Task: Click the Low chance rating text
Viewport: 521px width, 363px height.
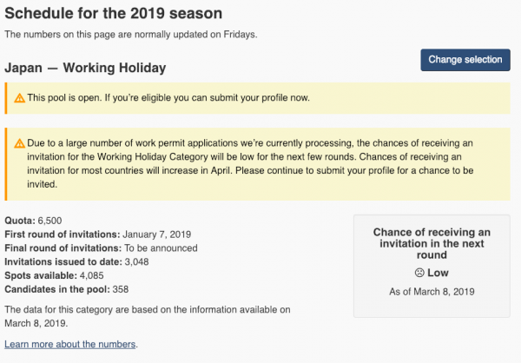Action: (438, 273)
